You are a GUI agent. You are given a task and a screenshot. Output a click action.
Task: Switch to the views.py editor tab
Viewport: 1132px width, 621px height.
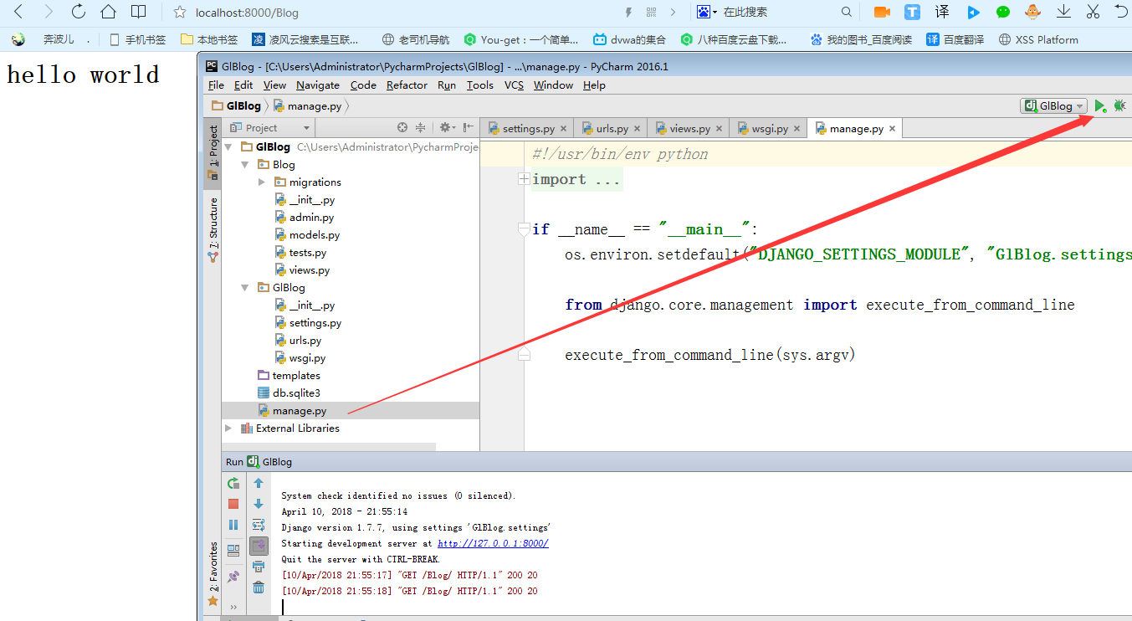point(689,129)
